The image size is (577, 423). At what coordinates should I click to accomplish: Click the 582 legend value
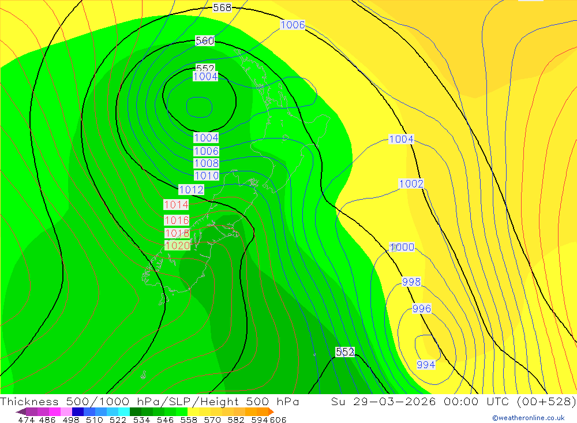pos(236,420)
